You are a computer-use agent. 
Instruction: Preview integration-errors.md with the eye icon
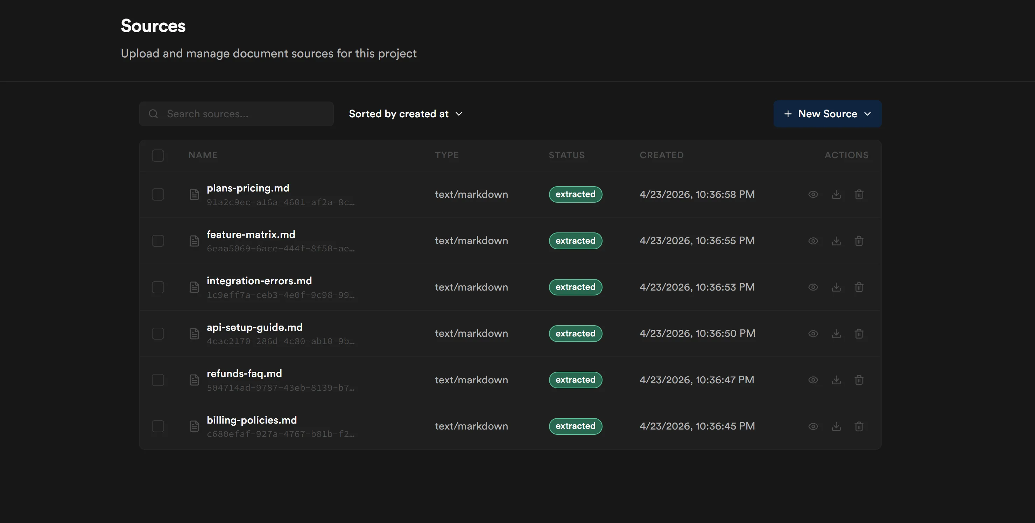pos(813,287)
